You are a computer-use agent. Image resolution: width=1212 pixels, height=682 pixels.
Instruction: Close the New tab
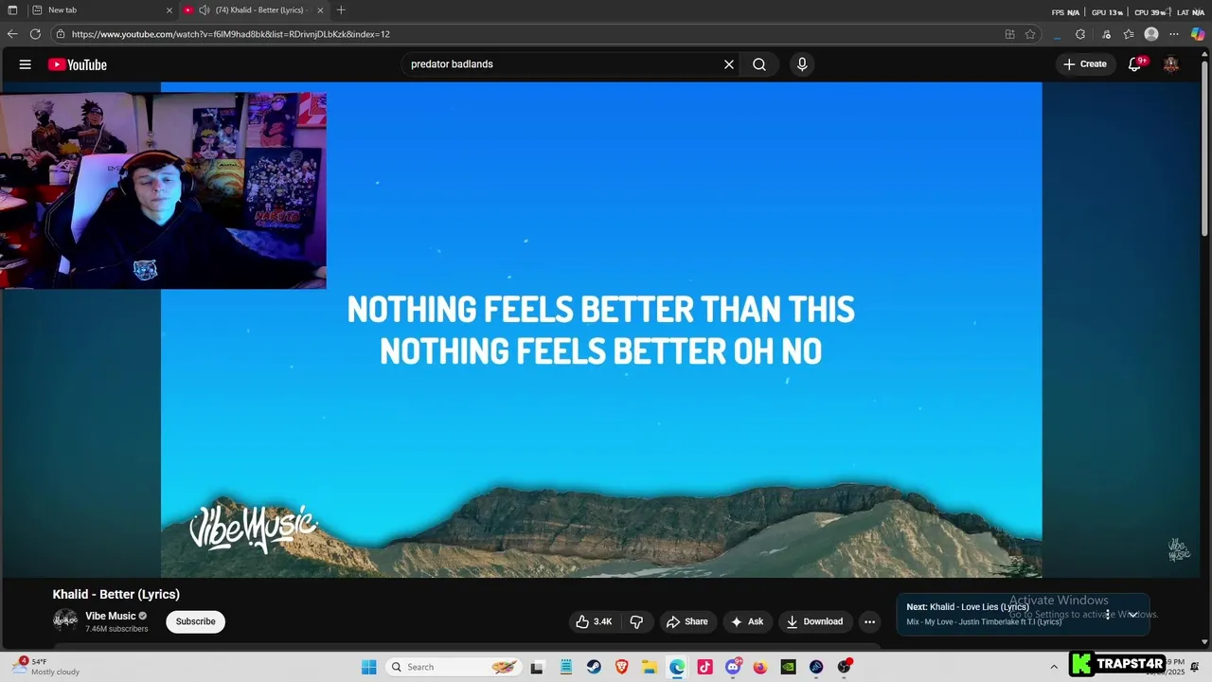pos(169,10)
